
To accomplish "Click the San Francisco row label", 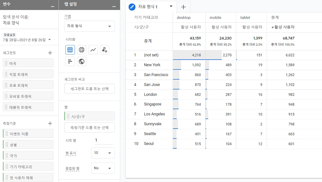I will (x=156, y=75).
